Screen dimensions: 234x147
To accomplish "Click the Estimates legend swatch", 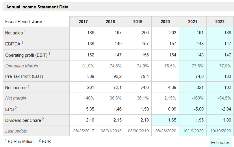I will [x=221, y=142].
